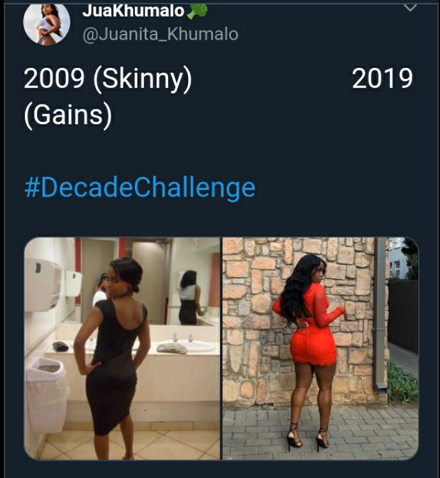Click the tweet text '2009 (Skinny)'
This screenshot has width=440, height=478.
point(108,79)
